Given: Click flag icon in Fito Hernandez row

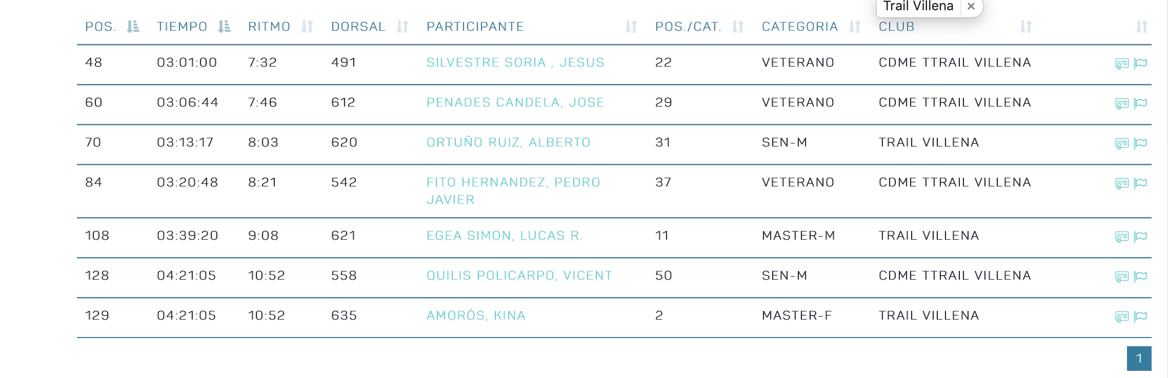Looking at the screenshot, I should pos(1140,183).
